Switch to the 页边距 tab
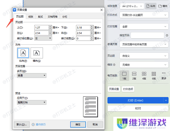 point(20,16)
